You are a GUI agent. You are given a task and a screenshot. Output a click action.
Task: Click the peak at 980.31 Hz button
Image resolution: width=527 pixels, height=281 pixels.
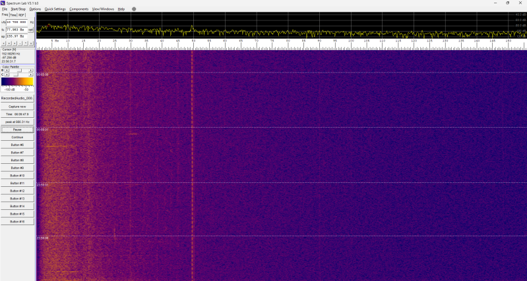click(x=17, y=122)
